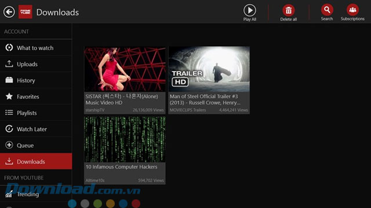Open Queue menu label
Image resolution: width=371 pixels, height=208 pixels.
pyautogui.click(x=25, y=146)
